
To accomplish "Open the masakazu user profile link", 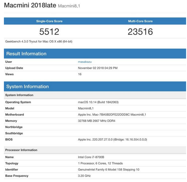I will click(x=85, y=62).
